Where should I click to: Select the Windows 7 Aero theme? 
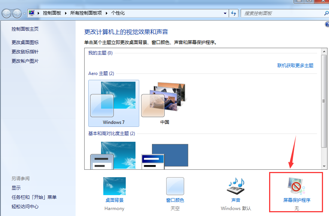pos(114,103)
